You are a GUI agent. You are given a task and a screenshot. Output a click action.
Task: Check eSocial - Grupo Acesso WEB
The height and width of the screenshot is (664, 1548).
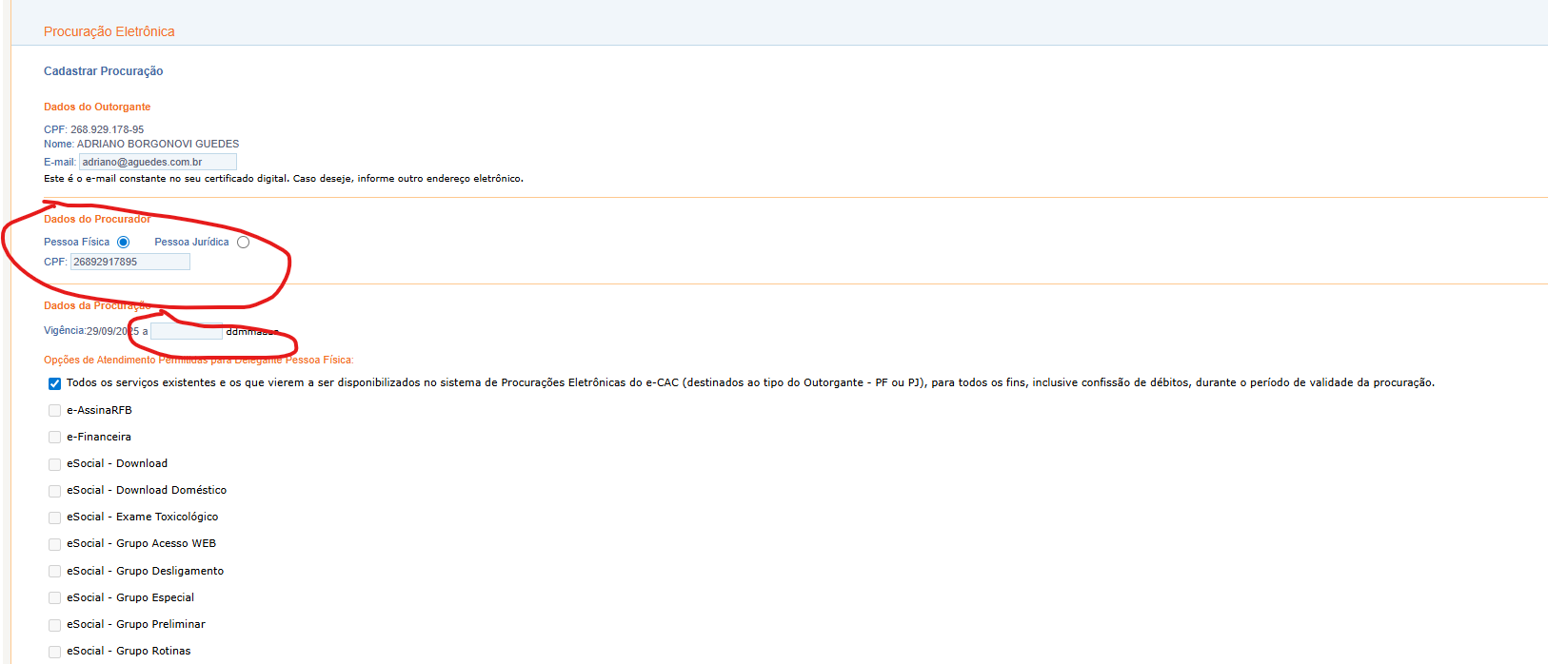tap(54, 544)
